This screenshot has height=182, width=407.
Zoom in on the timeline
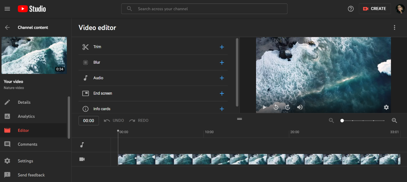click(394, 120)
